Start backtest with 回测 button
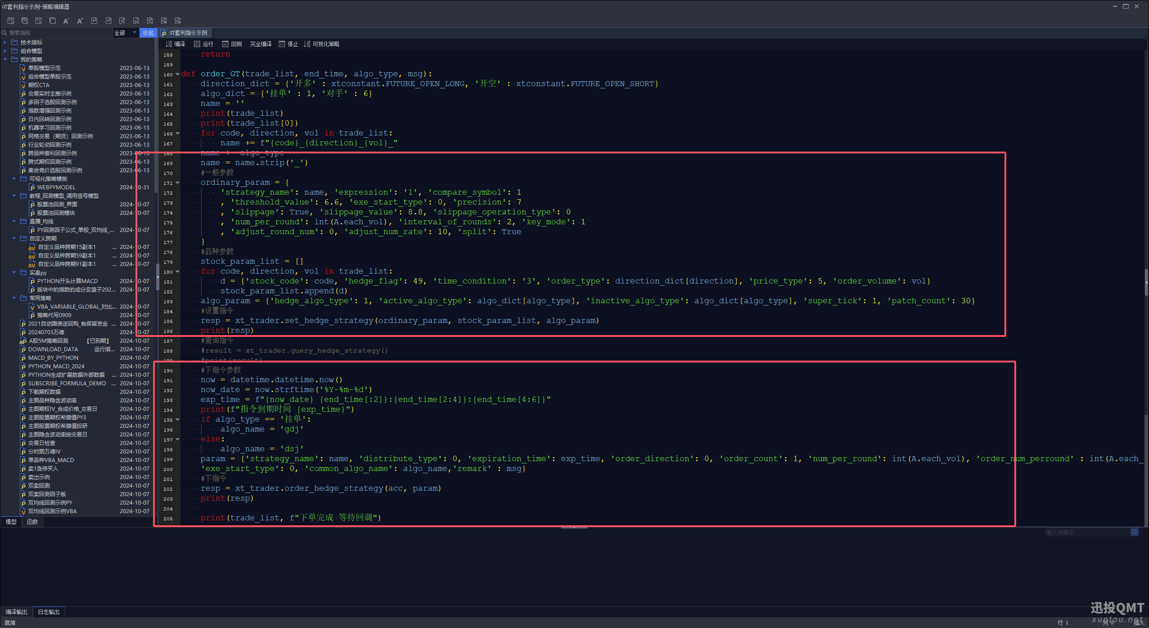This screenshot has width=1149, height=628. tap(232, 44)
